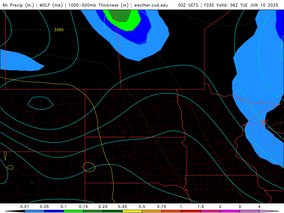Click the '6h Precip (in.)' title text
This screenshot has width=284, height=213.
pos(18,5)
